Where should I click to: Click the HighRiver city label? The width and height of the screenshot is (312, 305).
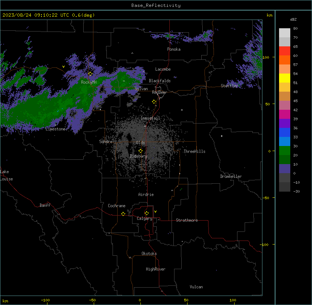(x=156, y=269)
